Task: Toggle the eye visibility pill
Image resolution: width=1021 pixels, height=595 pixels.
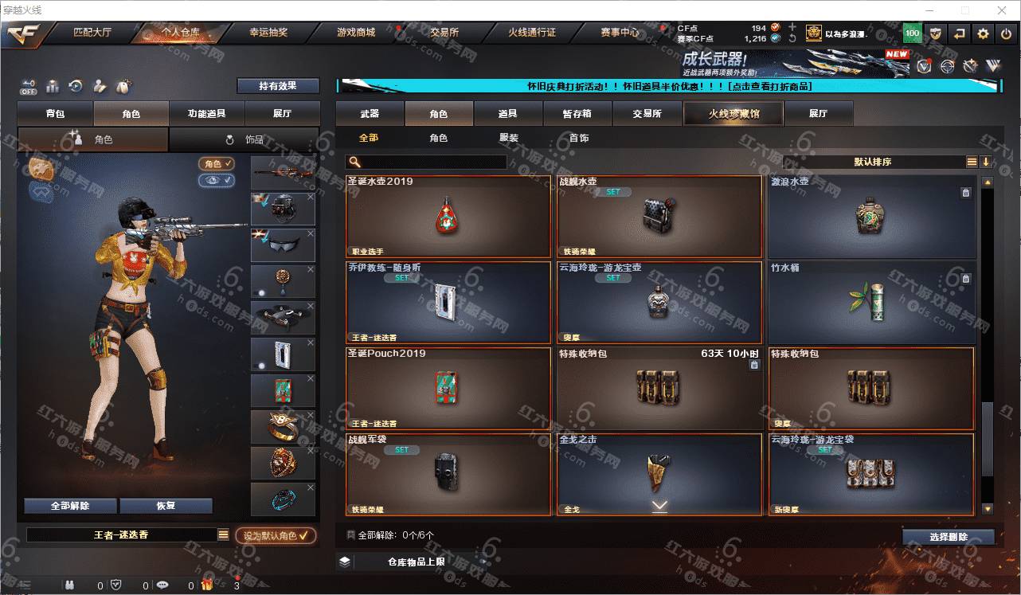Action: coord(217,181)
